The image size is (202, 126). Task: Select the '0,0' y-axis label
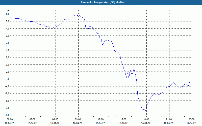[8, 57]
